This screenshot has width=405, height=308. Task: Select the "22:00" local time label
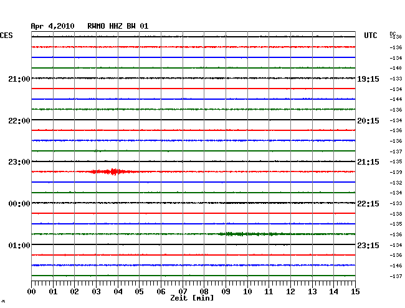(19, 121)
